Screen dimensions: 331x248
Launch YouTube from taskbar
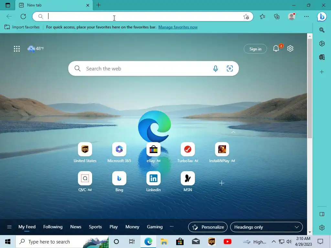coord(227,242)
